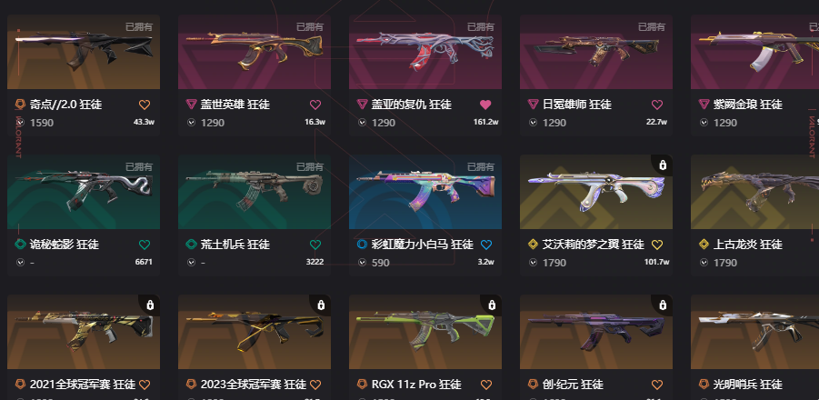Open the 2021全球冠军赛 狂徒 skin image
This screenshot has width=819, height=400.
tap(84, 332)
